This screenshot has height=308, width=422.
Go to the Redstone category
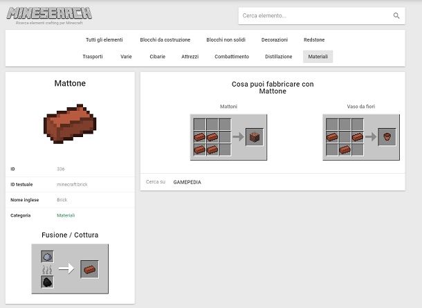click(314, 40)
